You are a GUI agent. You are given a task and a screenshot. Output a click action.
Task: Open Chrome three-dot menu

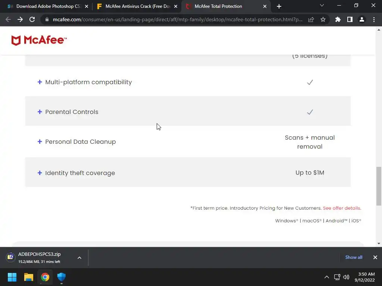[x=374, y=19]
